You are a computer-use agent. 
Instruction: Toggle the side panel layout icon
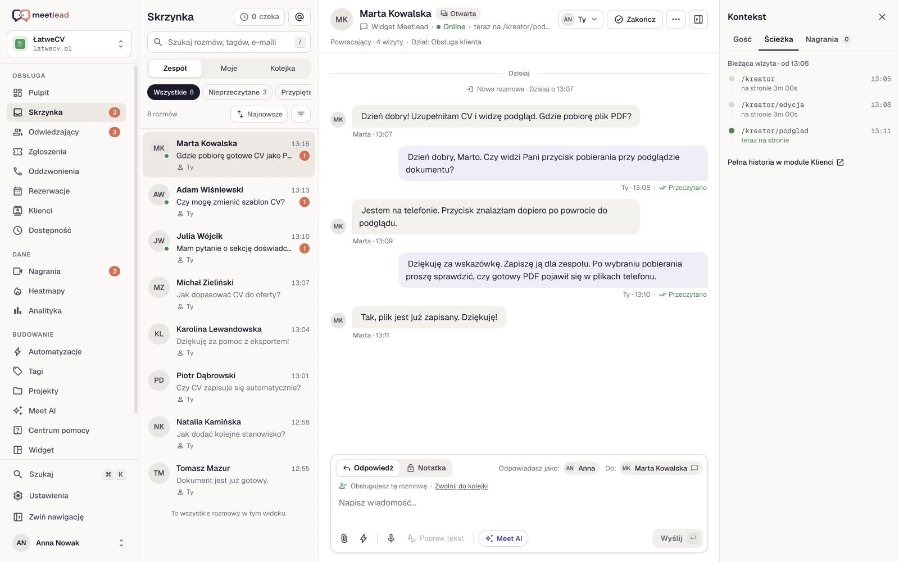(698, 19)
